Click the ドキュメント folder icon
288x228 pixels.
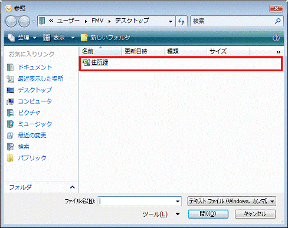pyautogui.click(x=10, y=67)
